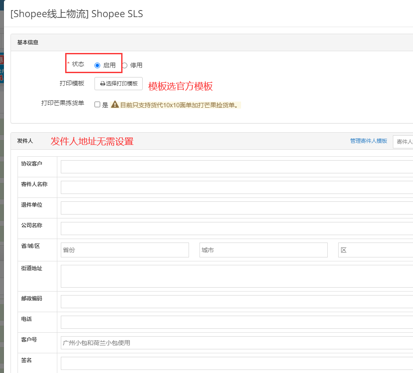Click the 邮政编码 input field

pyautogui.click(x=237, y=302)
